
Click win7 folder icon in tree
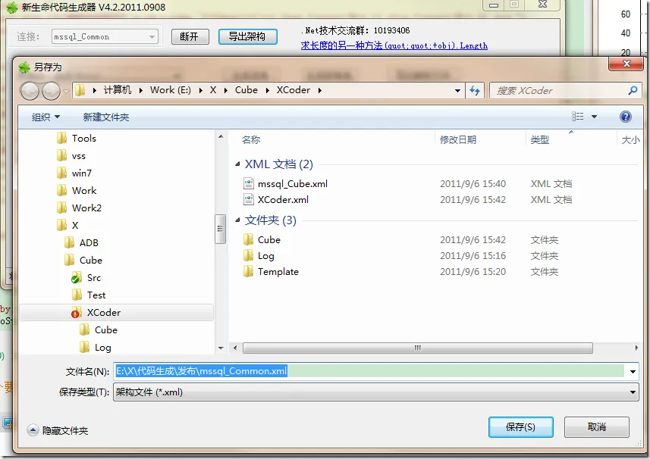pos(61,173)
